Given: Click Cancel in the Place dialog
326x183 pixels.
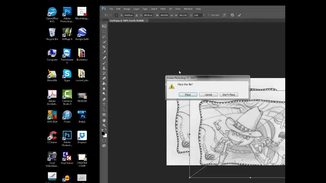Looking at the screenshot, I should coord(208,95).
